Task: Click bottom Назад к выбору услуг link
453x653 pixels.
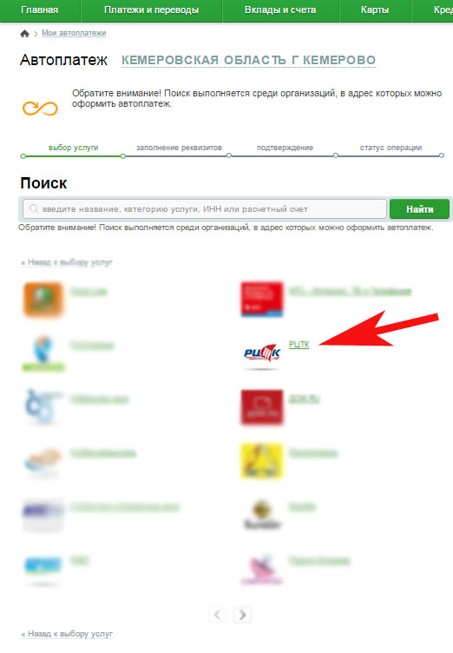Action: pos(67,633)
